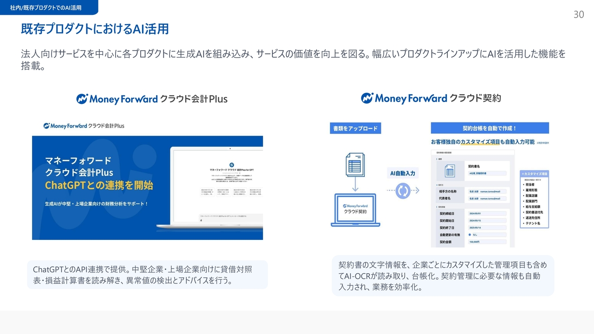The width and height of the screenshot is (594, 334).
Task: Click the page number 30
Action: pos(579,14)
